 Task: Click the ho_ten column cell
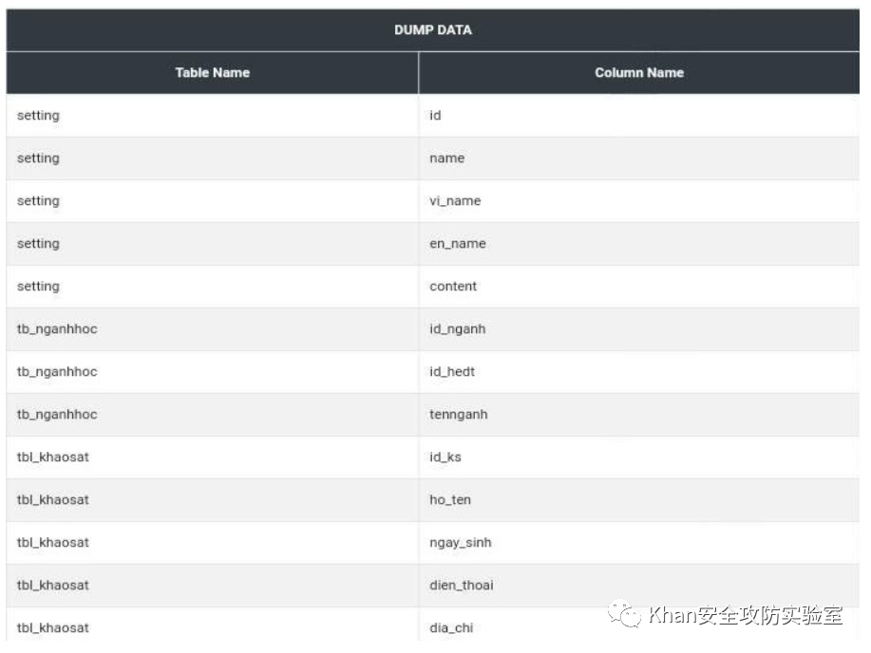point(449,500)
